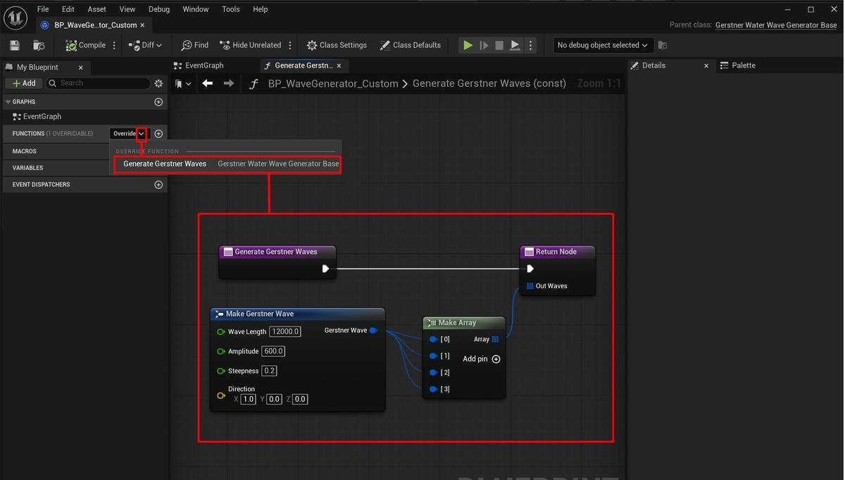Open the Asset menu
Image resolution: width=845 pixels, height=480 pixels.
click(x=97, y=9)
